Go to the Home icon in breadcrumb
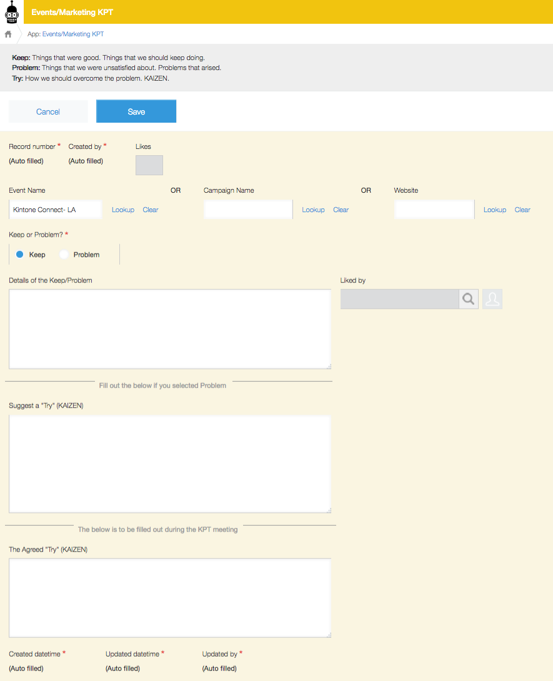Image resolution: width=553 pixels, height=681 pixels. point(8,34)
